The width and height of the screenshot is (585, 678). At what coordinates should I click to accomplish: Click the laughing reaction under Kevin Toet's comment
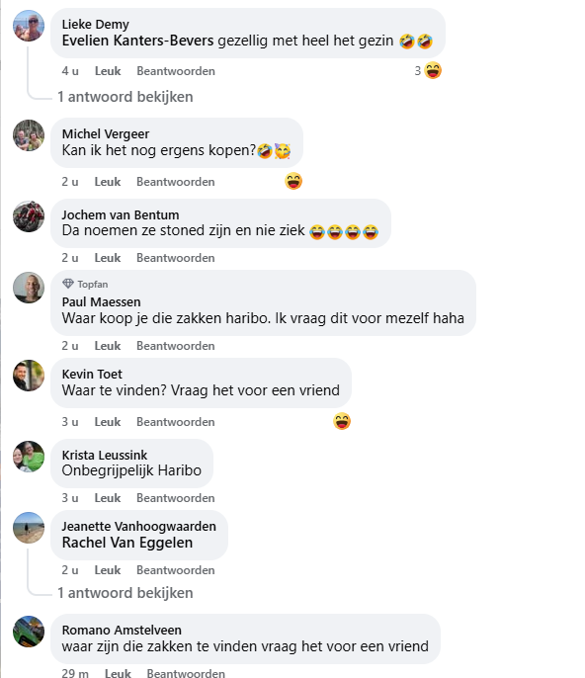(342, 421)
